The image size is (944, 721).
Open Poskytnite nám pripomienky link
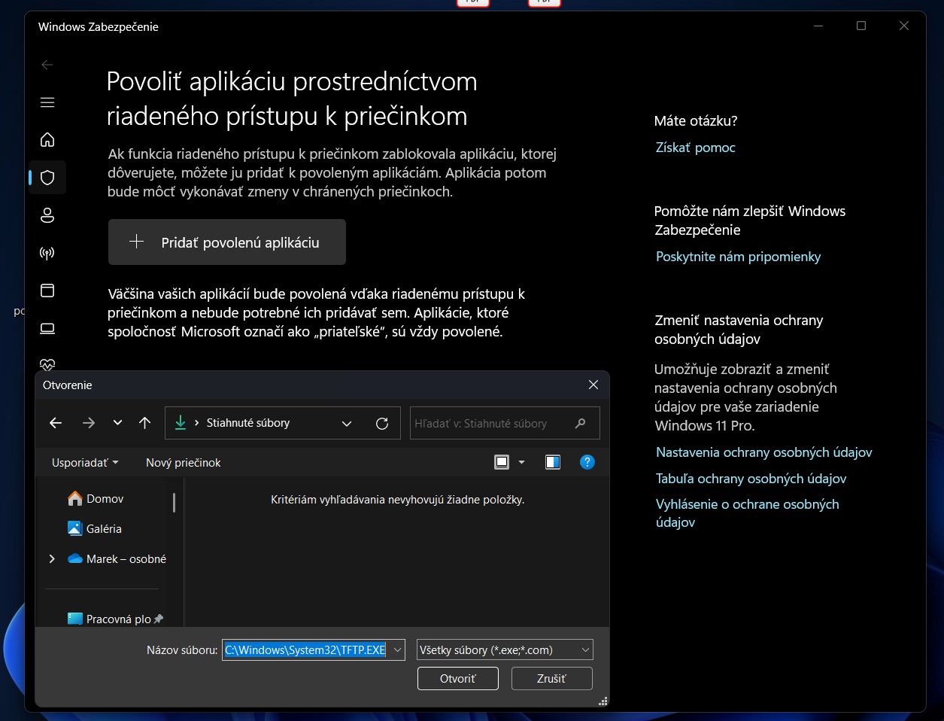[738, 257]
